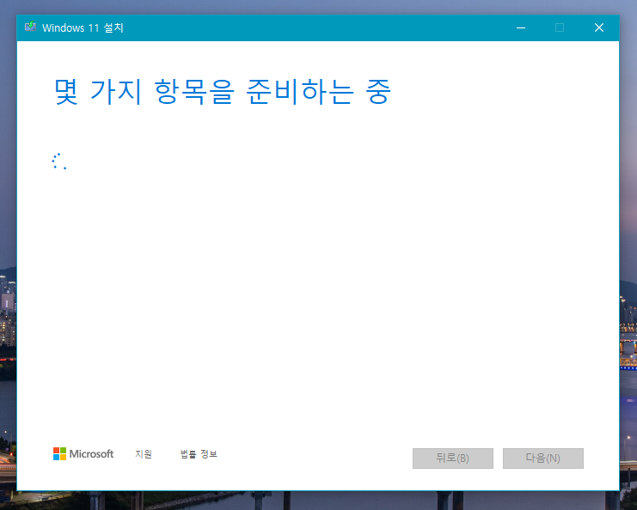Open the 지원 support link

(144, 454)
